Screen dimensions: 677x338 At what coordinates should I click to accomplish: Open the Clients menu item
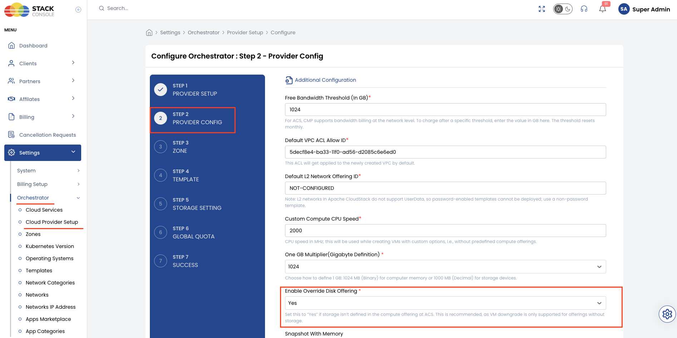tap(28, 64)
